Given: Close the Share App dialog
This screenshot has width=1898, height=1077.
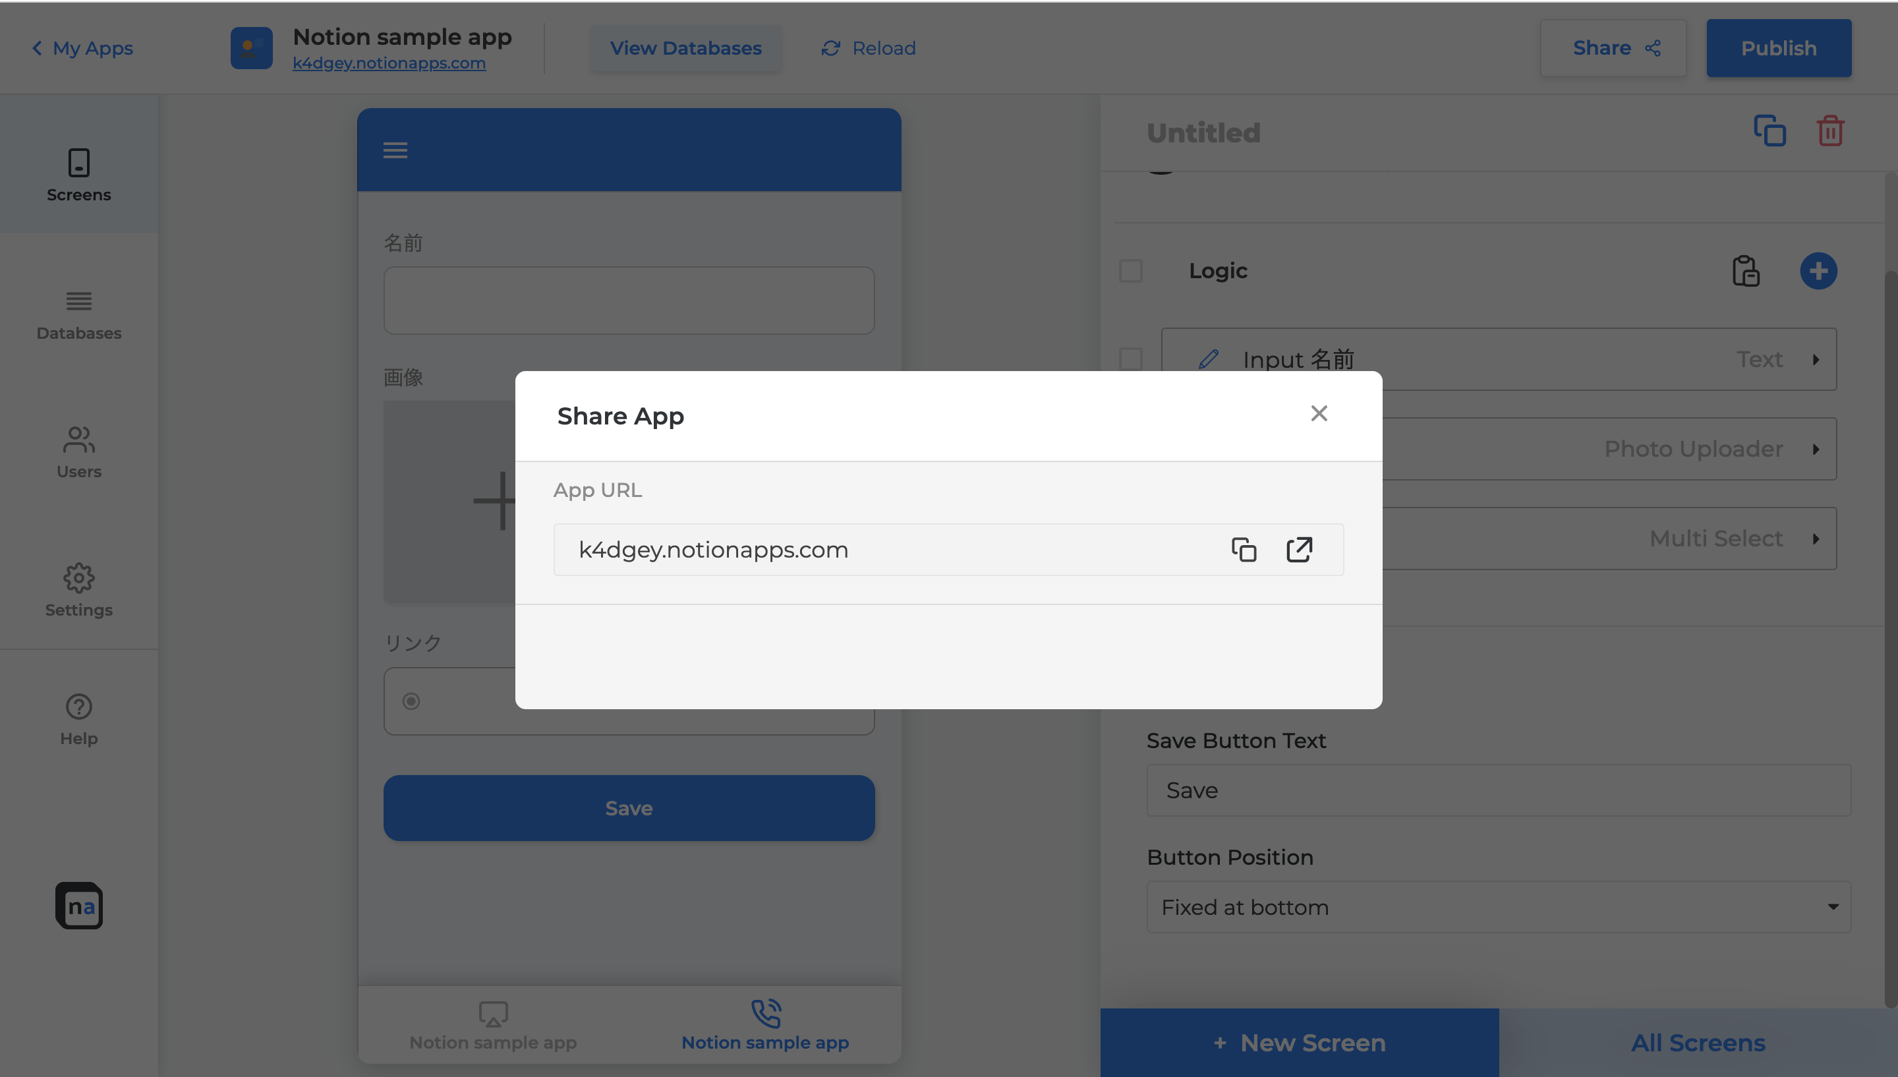Looking at the screenshot, I should click(x=1318, y=413).
